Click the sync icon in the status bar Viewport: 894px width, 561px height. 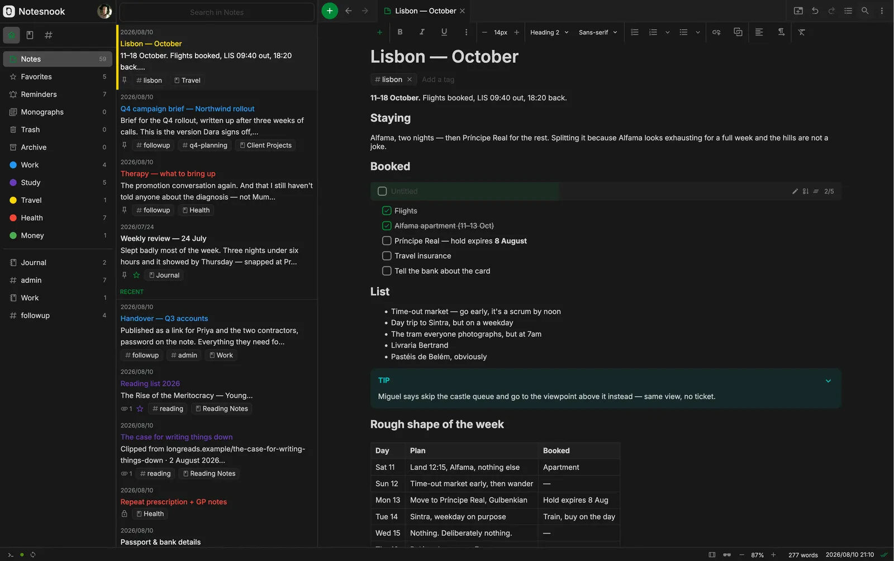[x=33, y=555]
